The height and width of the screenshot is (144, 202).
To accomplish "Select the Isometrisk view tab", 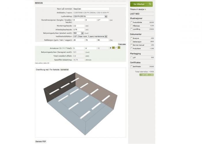I will (x=64, y=70).
